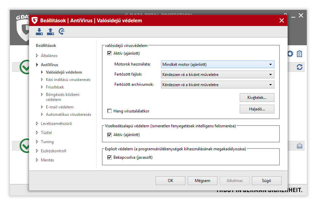Click the clipboard log icon in background window
The height and width of the screenshot is (207, 318).
tap(299, 54)
